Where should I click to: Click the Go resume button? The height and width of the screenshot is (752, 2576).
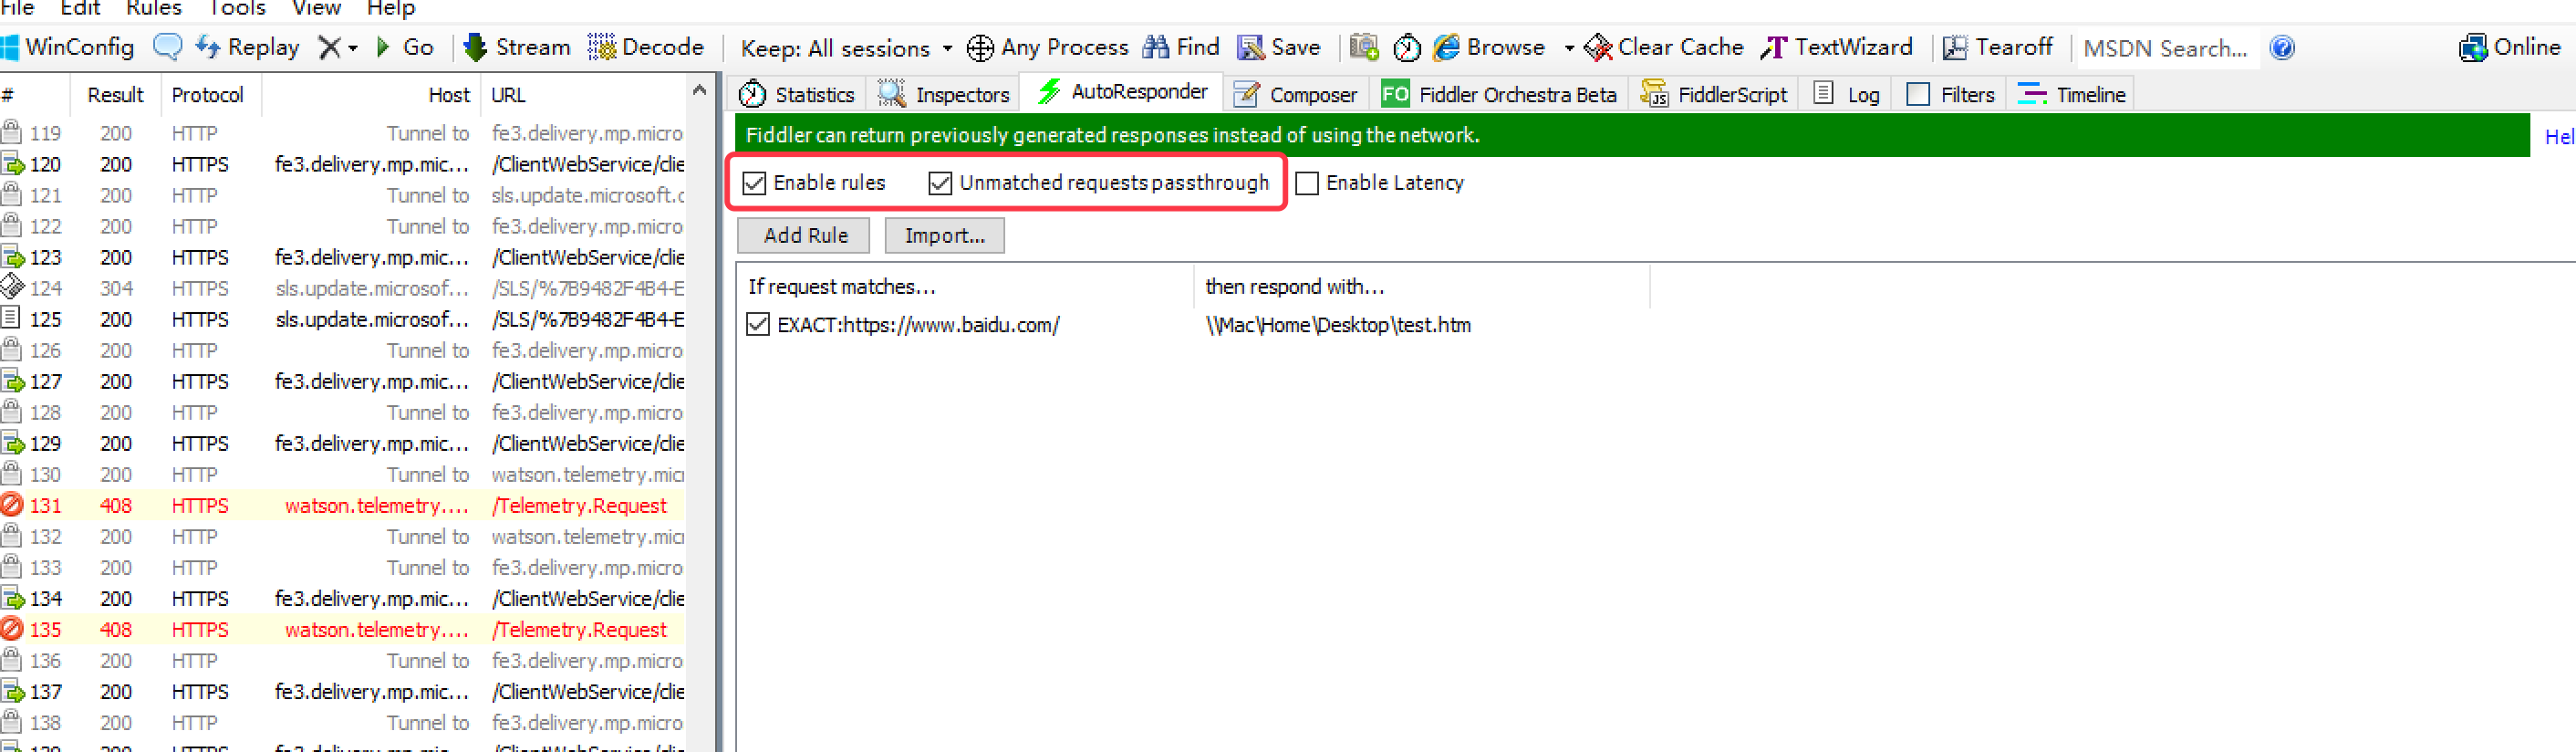click(405, 47)
